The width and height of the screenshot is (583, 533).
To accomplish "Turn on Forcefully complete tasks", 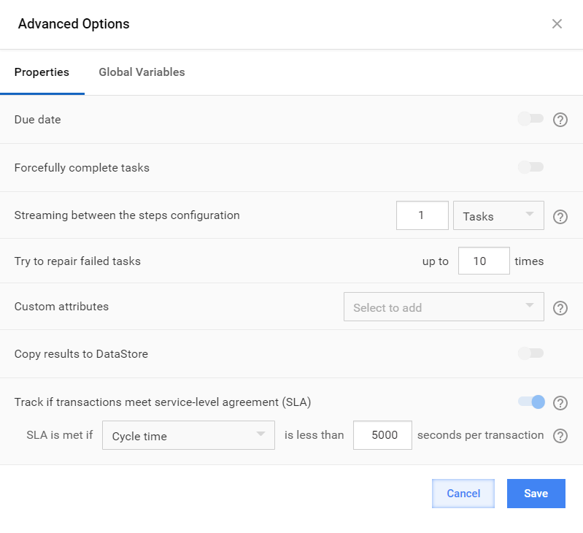I will [x=530, y=167].
